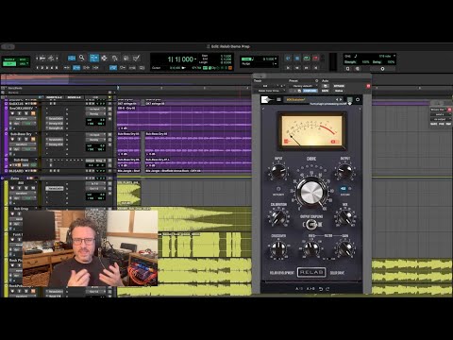The width and height of the screenshot is (453, 340).
Task: Click A>B copy button at plugin bottom
Action: pyautogui.click(x=310, y=289)
